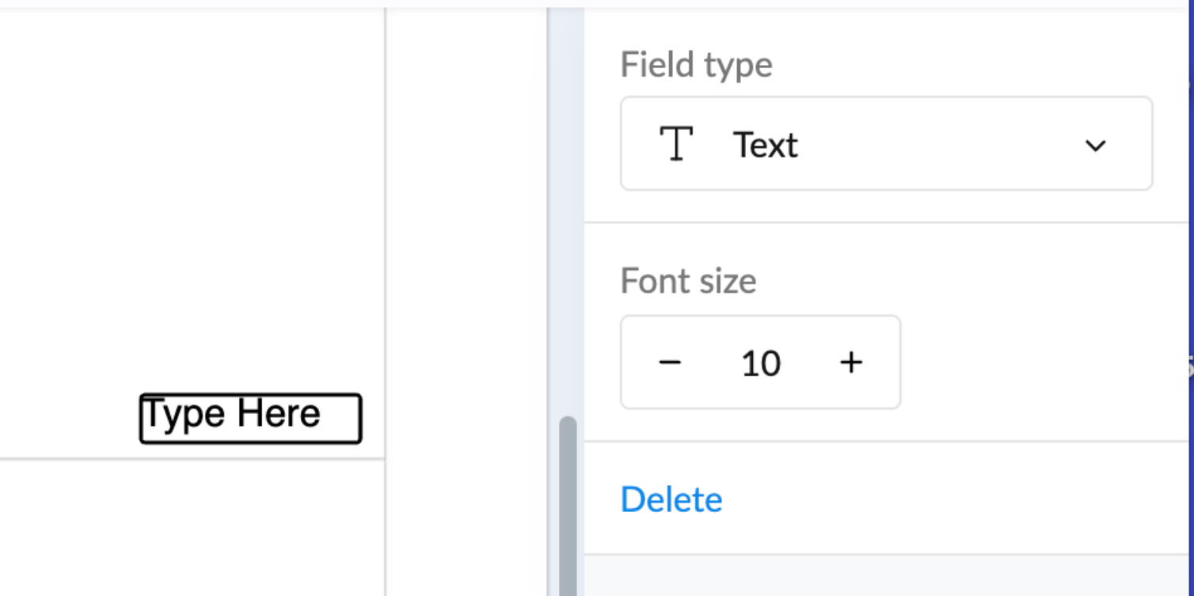Click page area below the horizontal divider
The image size is (1194, 596).
click(192, 527)
